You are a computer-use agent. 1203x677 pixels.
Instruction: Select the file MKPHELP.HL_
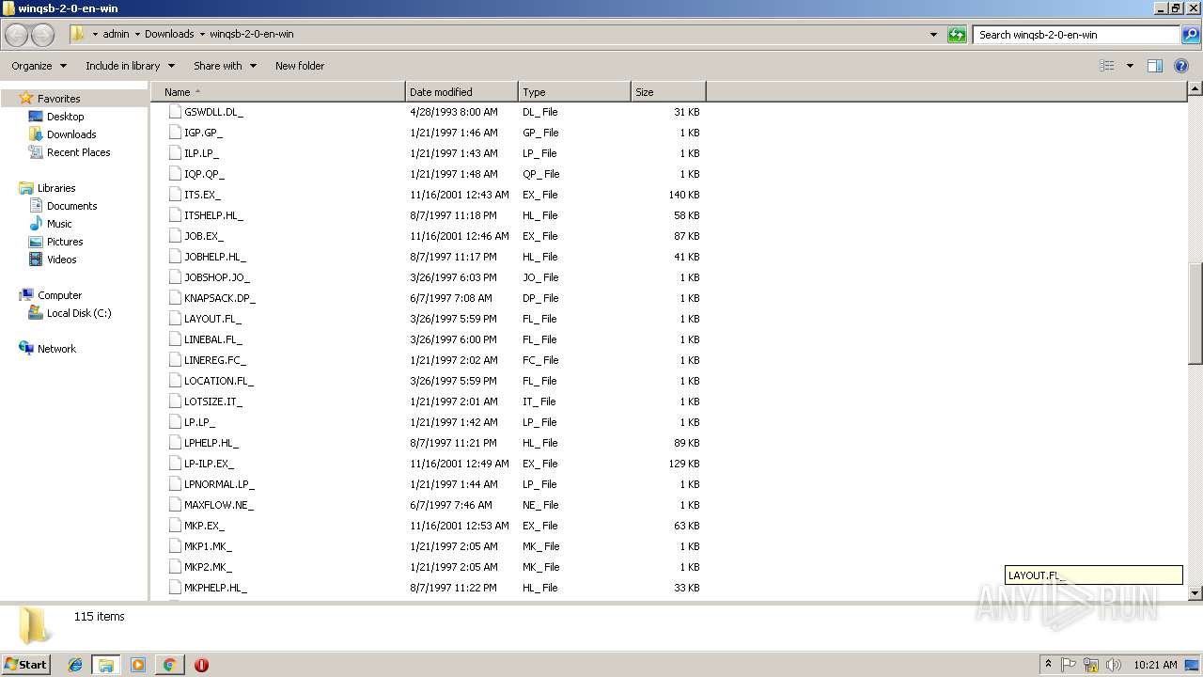(x=215, y=588)
